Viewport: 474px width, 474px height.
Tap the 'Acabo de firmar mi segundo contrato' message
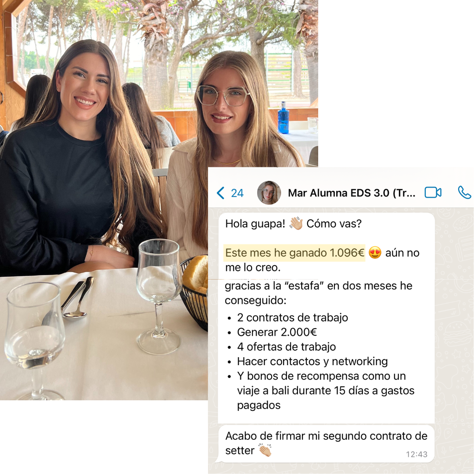326,443
